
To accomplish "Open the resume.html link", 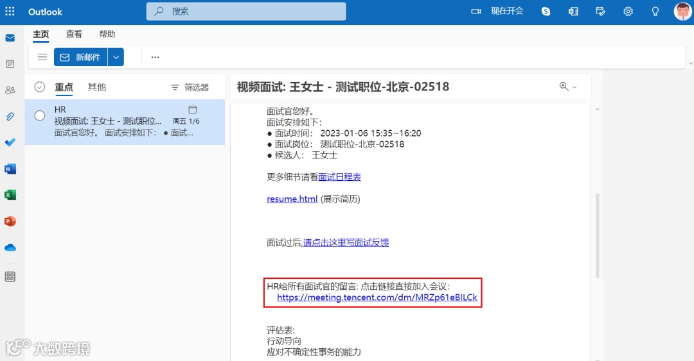I will click(292, 199).
